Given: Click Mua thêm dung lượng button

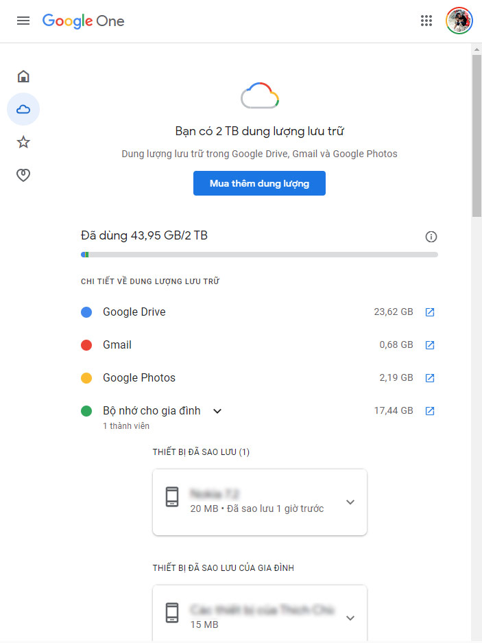Looking at the screenshot, I should tap(259, 183).
